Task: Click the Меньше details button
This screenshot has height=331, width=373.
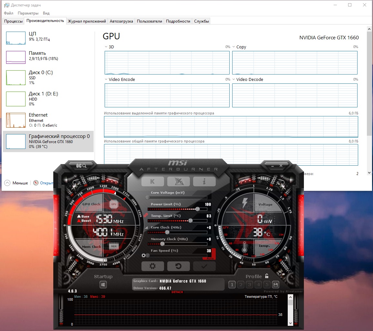Action: click(16, 183)
